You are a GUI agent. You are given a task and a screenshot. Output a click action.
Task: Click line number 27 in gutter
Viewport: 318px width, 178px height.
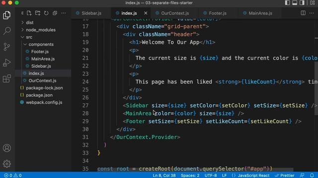(x=85, y=105)
